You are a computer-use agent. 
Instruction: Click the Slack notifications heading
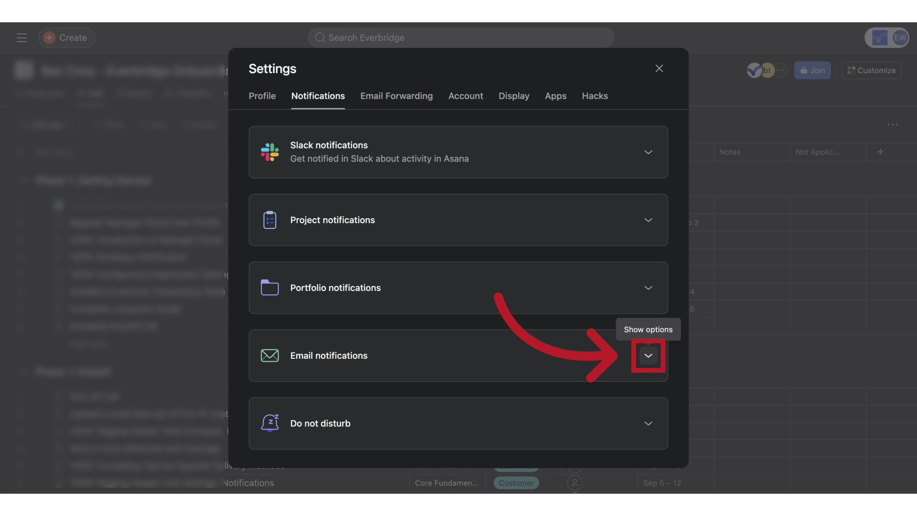pos(329,145)
